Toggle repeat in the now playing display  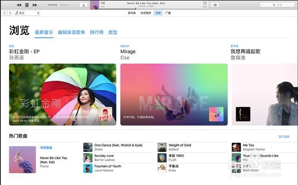coord(205,3)
